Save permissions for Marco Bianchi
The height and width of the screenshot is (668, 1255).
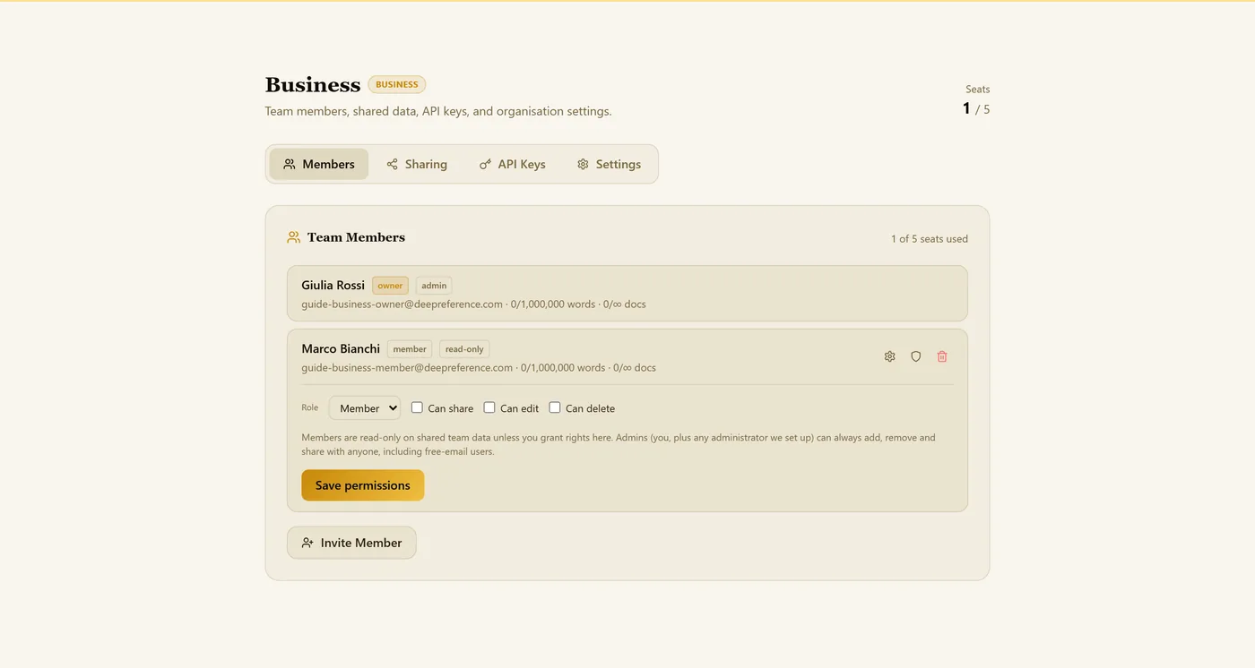coord(362,485)
